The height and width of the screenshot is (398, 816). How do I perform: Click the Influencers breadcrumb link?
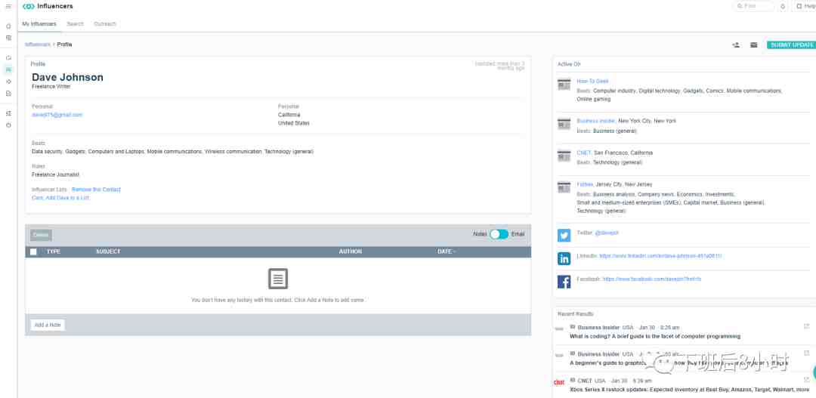(38, 45)
